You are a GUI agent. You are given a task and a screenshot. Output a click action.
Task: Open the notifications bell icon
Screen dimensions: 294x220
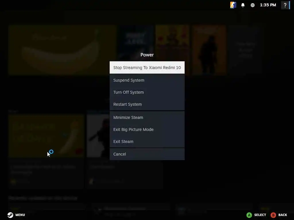pos(243,5)
